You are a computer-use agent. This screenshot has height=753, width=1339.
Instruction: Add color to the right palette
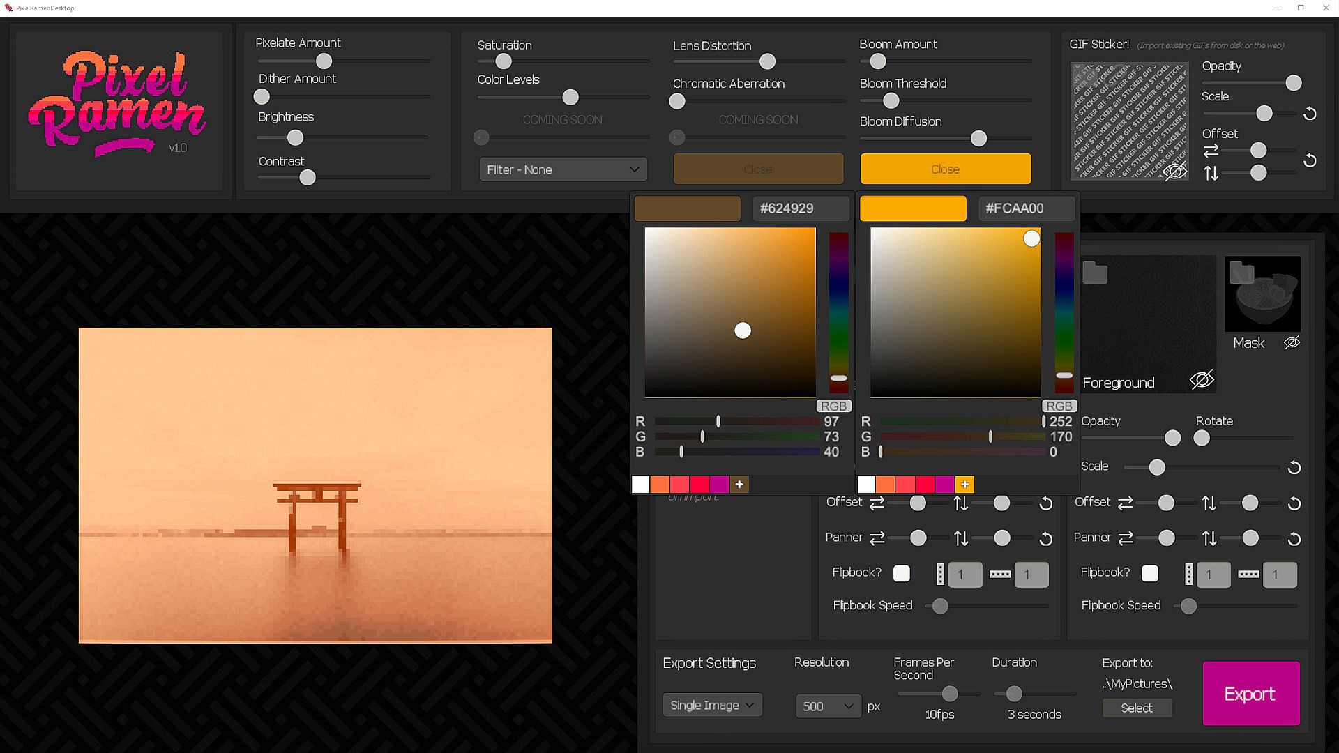coord(964,485)
